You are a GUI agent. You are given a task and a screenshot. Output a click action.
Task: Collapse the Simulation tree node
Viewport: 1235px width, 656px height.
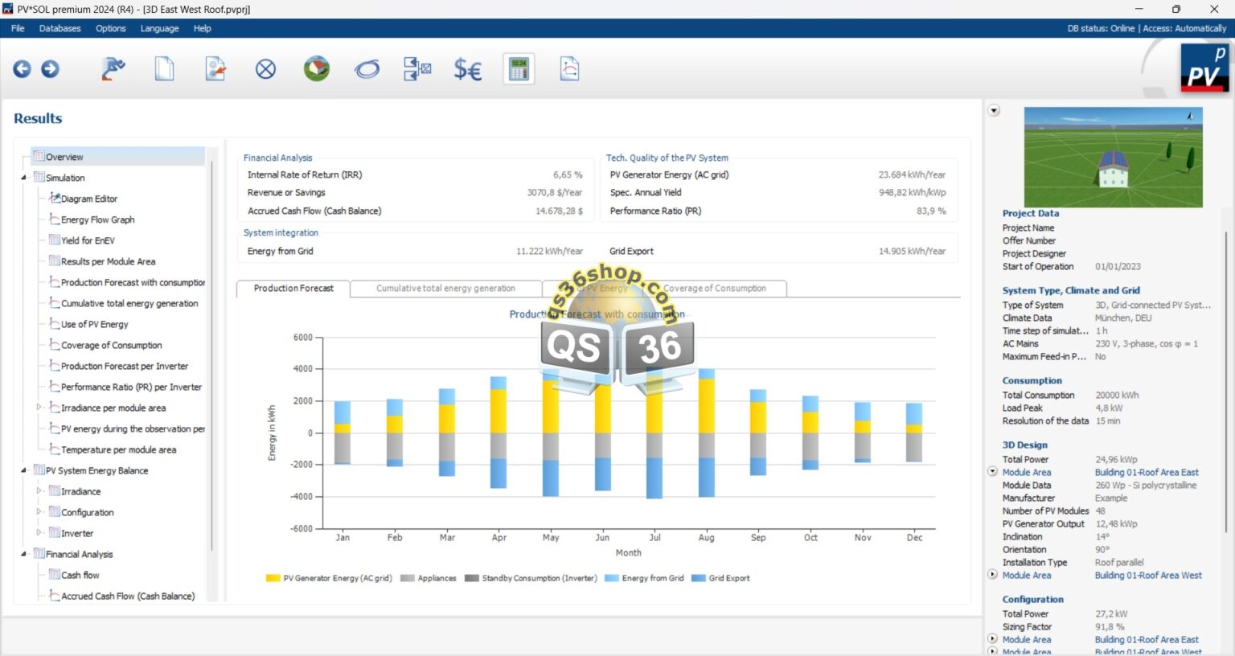(x=23, y=178)
